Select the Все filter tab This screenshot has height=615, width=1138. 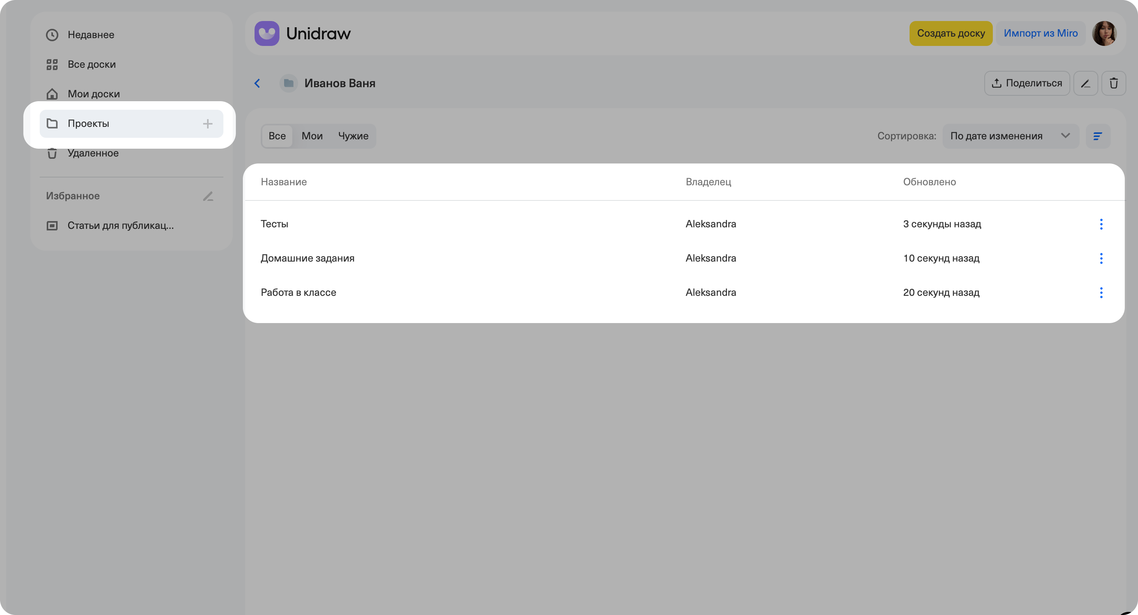[277, 135]
